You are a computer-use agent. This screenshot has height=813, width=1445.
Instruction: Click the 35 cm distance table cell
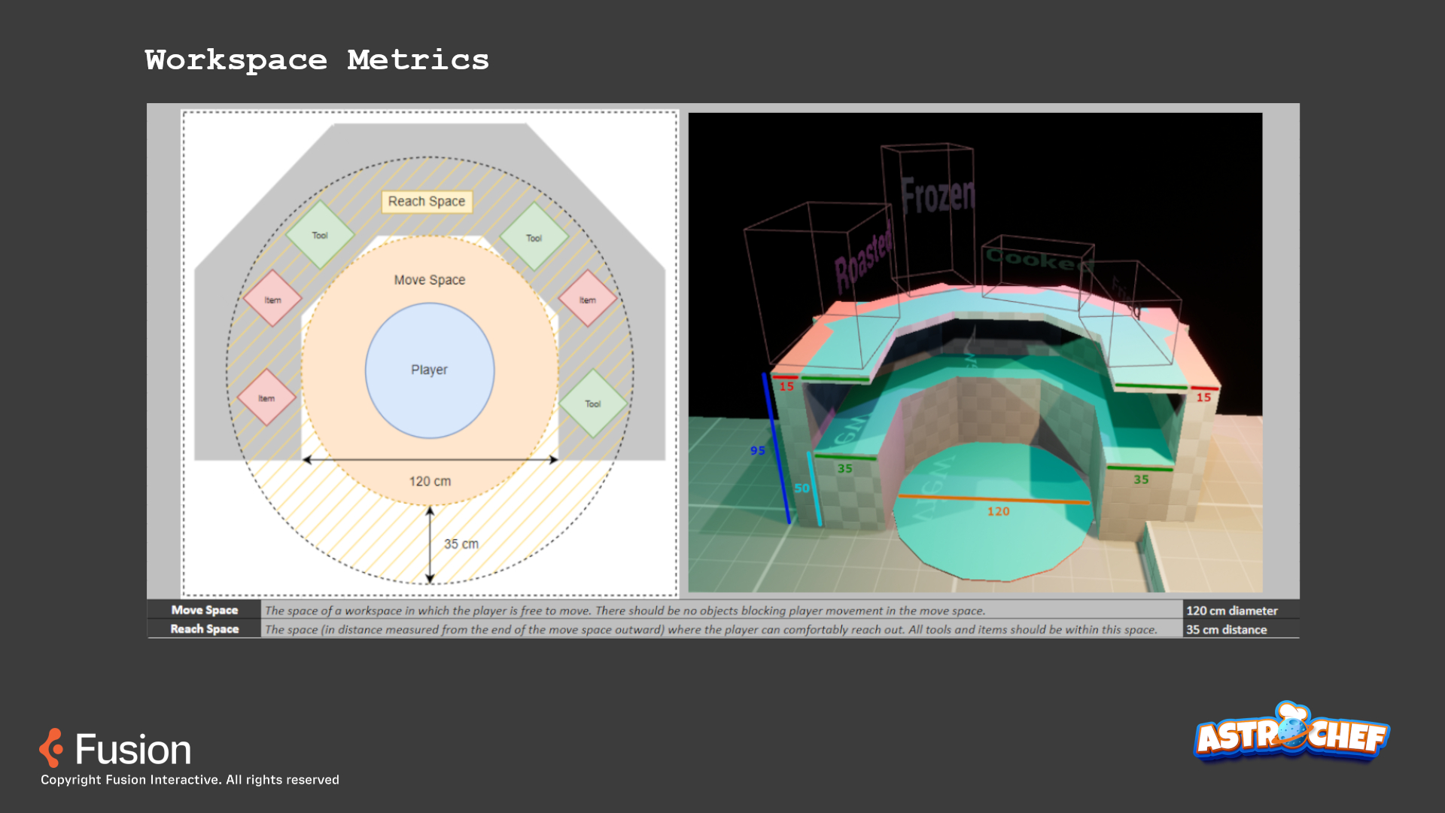pyautogui.click(x=1226, y=629)
